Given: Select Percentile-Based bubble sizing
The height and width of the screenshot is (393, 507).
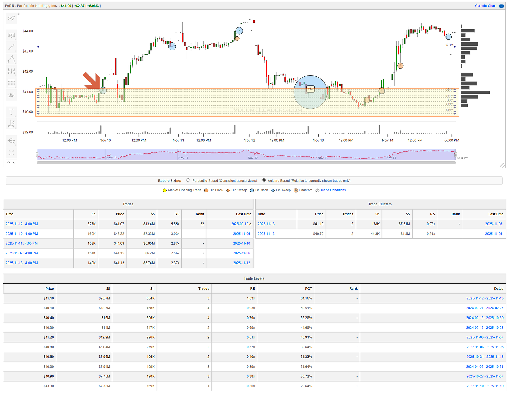Looking at the screenshot, I should [x=188, y=180].
